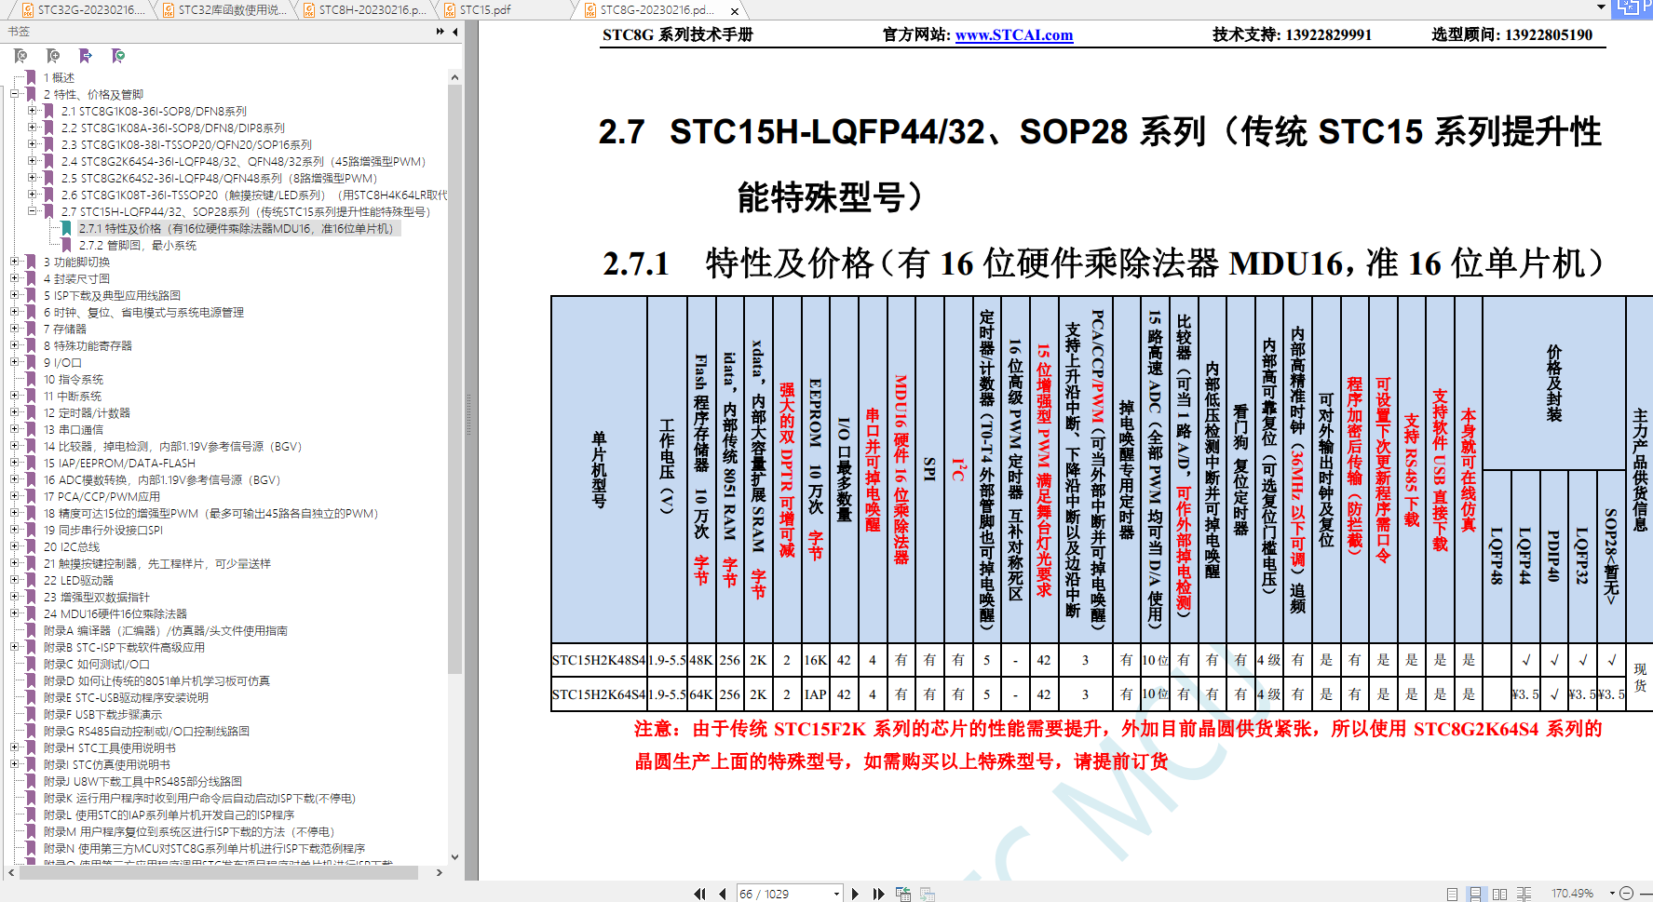The width and height of the screenshot is (1653, 902).
Task: Open bookmark '20 I2C总线'
Action: point(71,546)
